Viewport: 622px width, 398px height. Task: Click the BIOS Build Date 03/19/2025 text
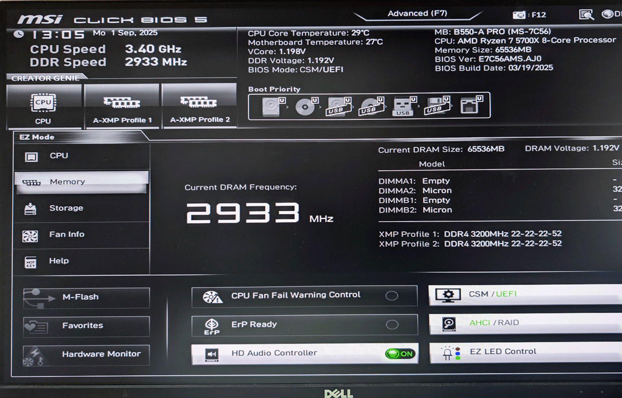point(494,68)
